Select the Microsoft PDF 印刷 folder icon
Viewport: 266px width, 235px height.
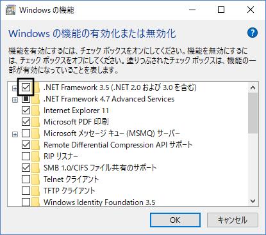[x=36, y=122]
